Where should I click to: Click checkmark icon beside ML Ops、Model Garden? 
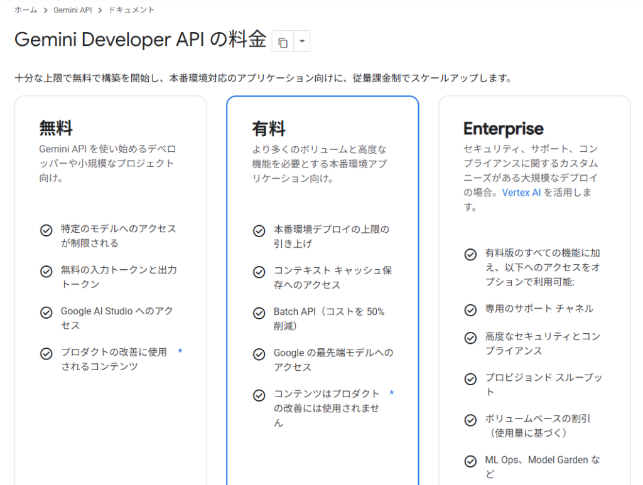click(470, 461)
